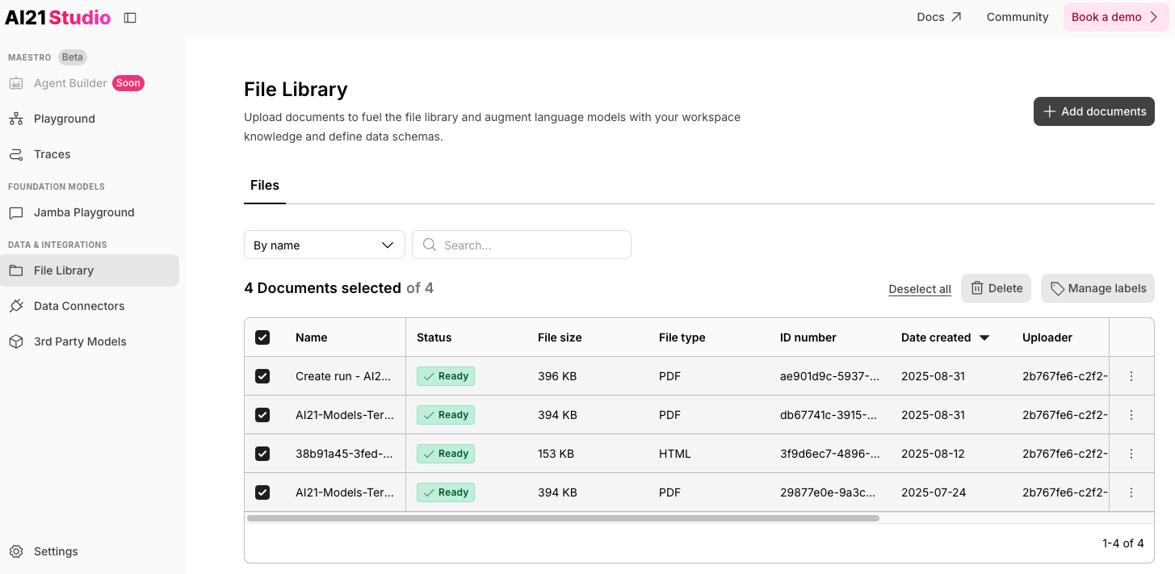The height and width of the screenshot is (574, 1175).
Task: Switch to the Files tab
Action: click(265, 186)
